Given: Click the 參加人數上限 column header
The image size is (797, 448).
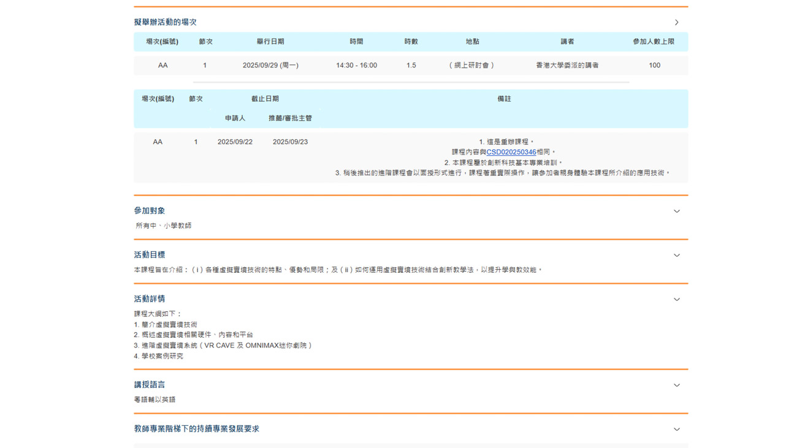Looking at the screenshot, I should pyautogui.click(x=654, y=42).
